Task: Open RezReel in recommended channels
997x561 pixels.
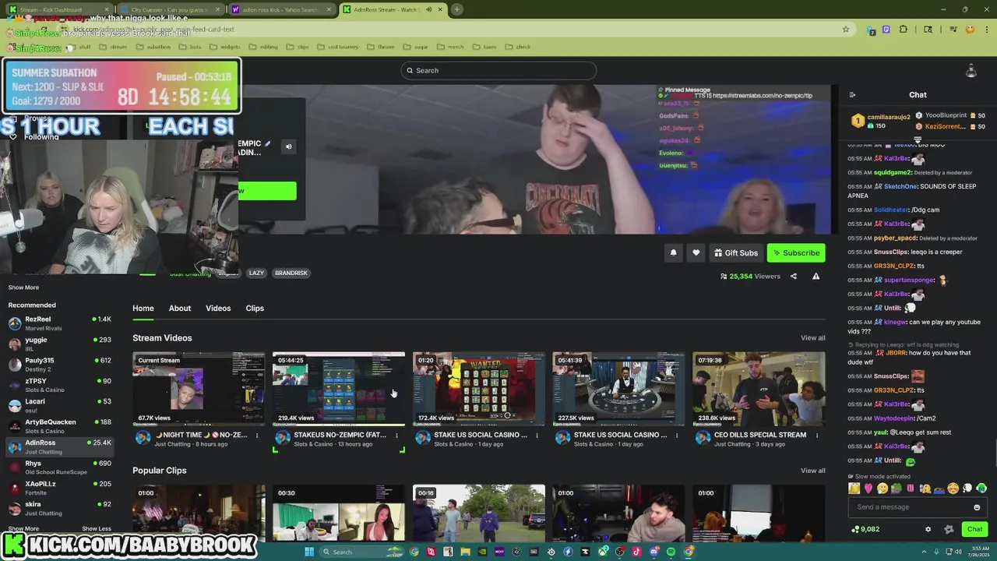Action: coord(59,323)
